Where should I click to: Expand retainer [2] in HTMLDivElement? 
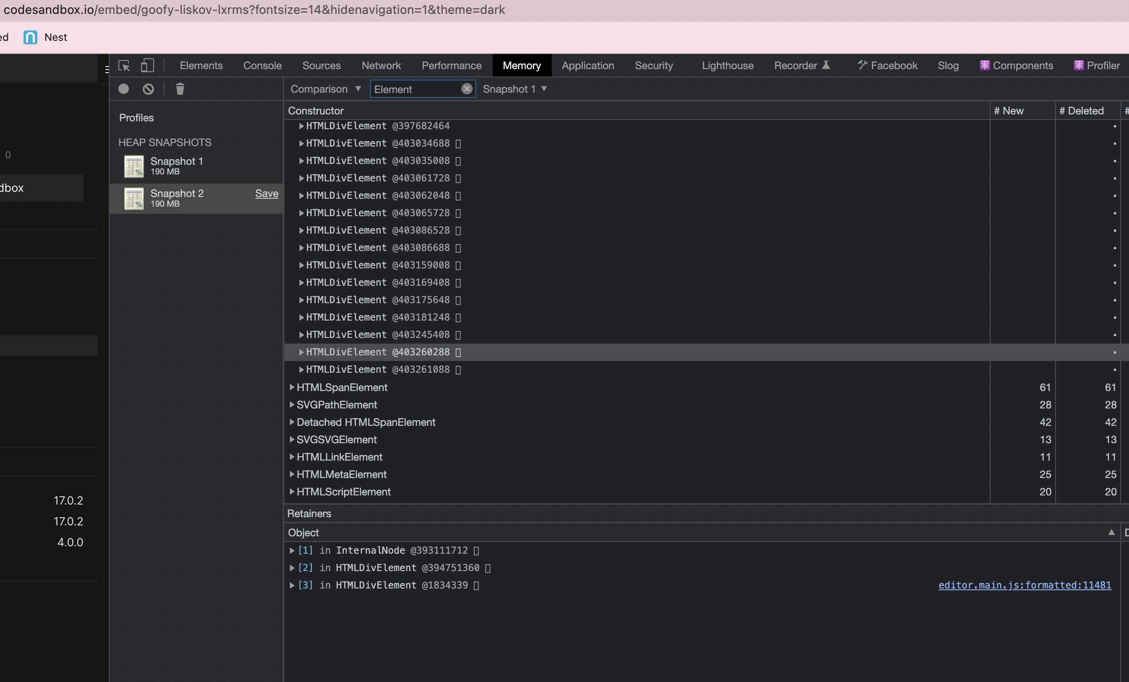[292, 568]
